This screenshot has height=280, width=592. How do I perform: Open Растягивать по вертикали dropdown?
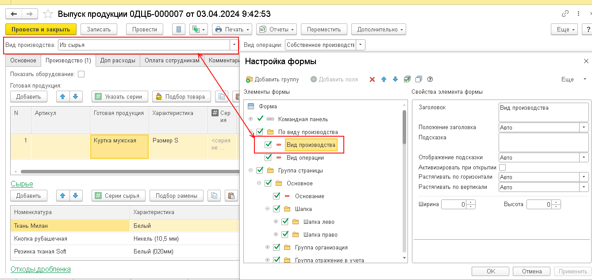(x=584, y=187)
